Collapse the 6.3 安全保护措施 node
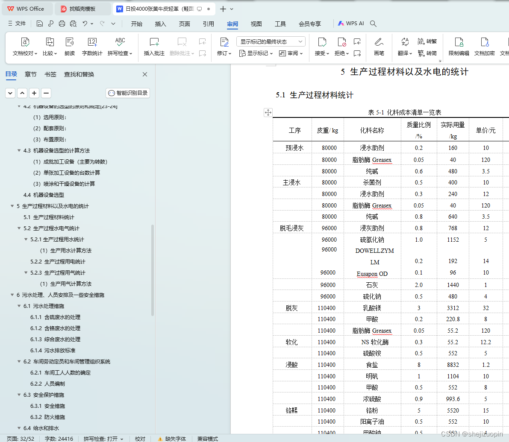This screenshot has width=509, height=442. point(19,395)
